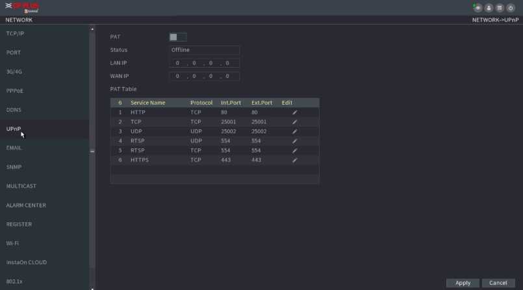Enable the PAT toggle switch
Screen dimensions: 523x290
click(x=177, y=37)
